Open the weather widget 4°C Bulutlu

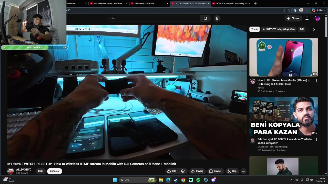[x=9, y=180]
